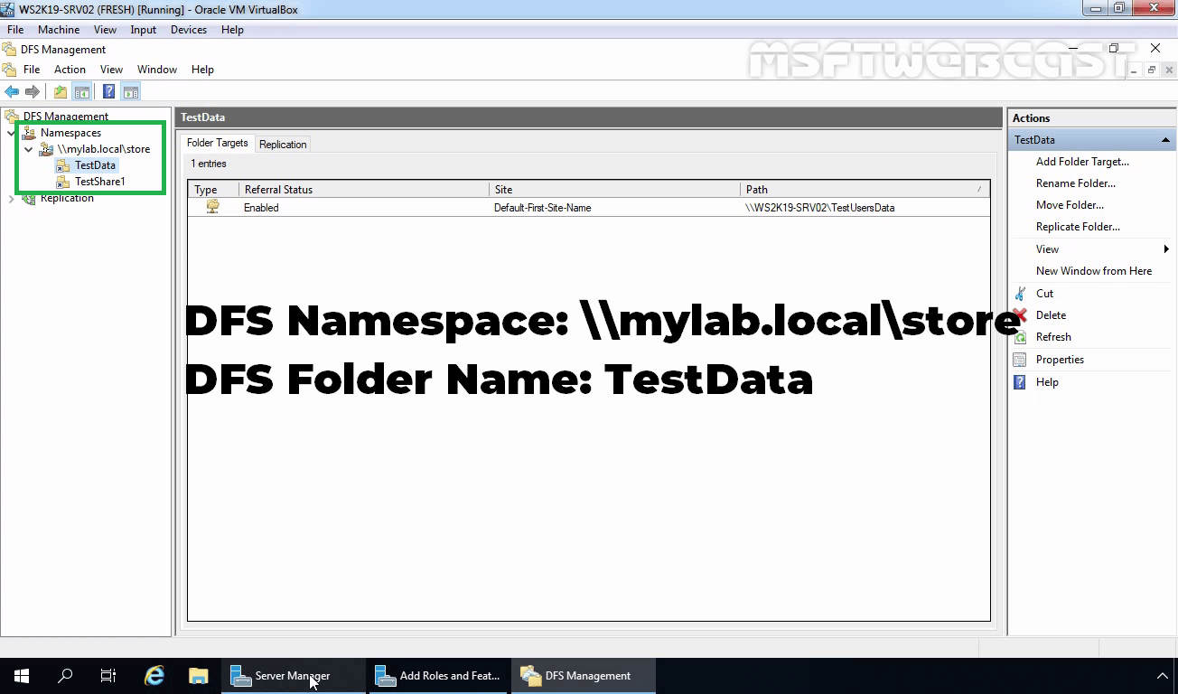Open the File menu in DFS Management
Image resolution: width=1178 pixels, height=694 pixels.
32,70
